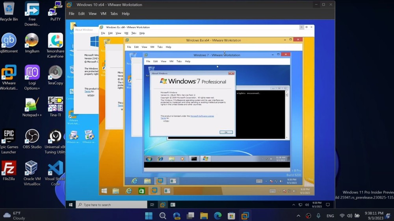This screenshot has height=221, width=394.
Task: Click the Windows 7 Start orb
Action: point(149,159)
